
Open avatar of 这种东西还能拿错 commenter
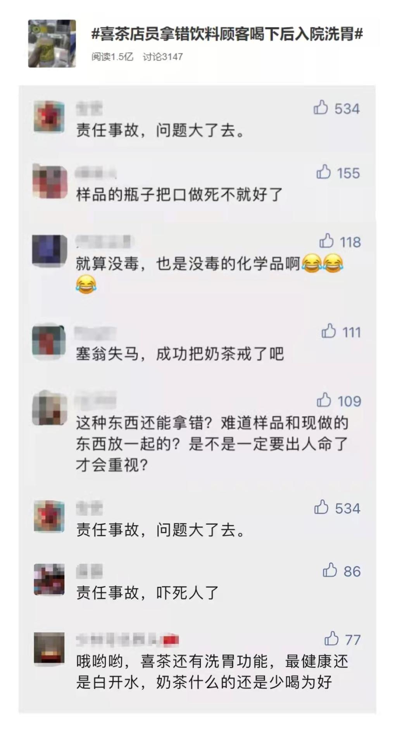pos(50,408)
